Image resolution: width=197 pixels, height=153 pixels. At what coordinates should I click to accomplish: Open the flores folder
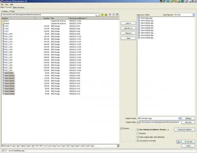click(x=6, y=21)
